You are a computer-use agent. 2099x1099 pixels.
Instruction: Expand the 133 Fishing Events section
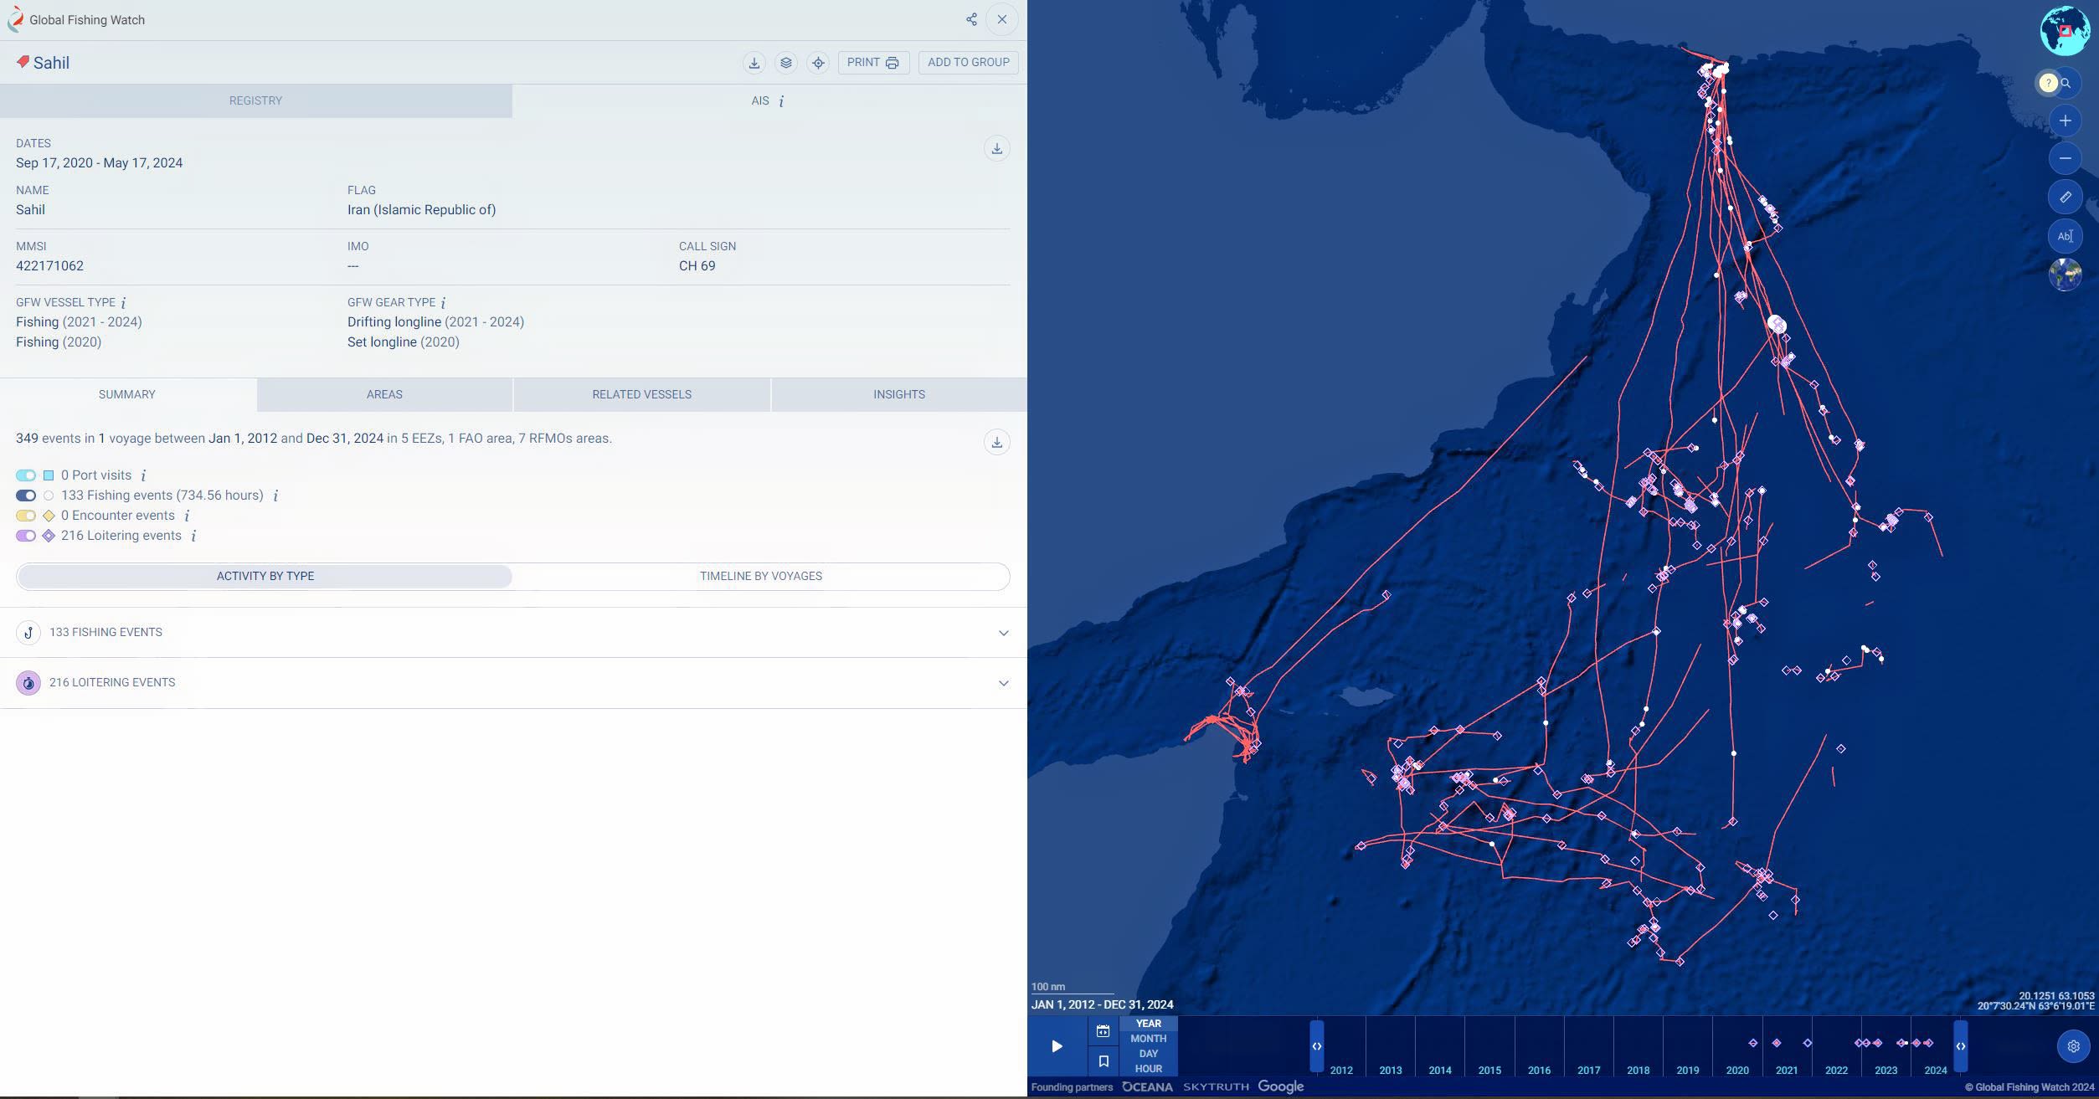(x=1003, y=633)
